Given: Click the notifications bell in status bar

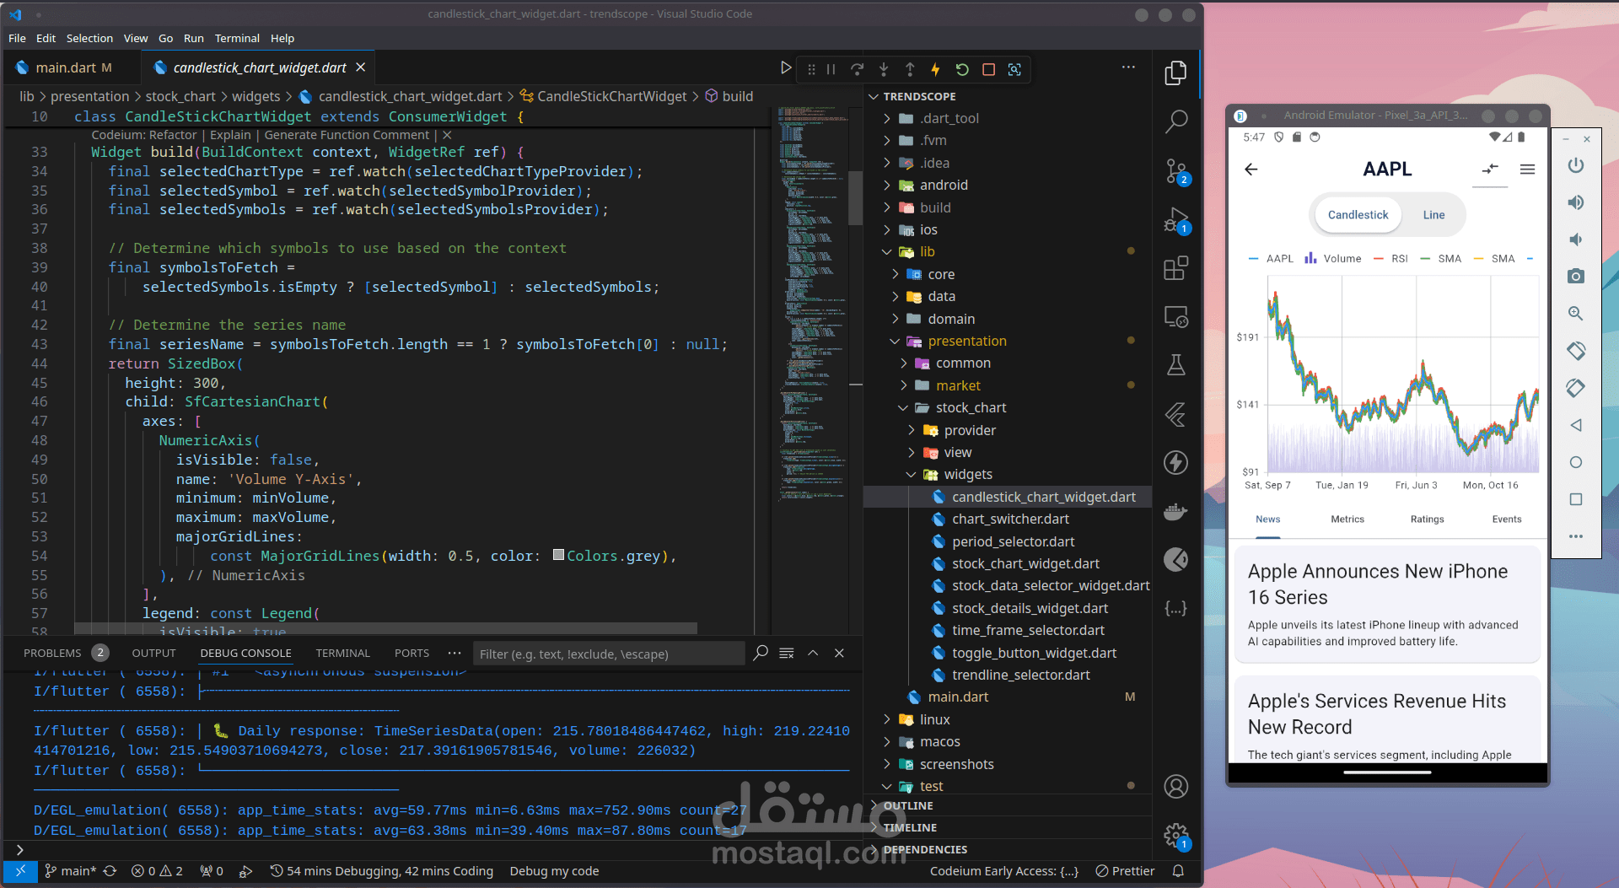Looking at the screenshot, I should pos(1178,871).
